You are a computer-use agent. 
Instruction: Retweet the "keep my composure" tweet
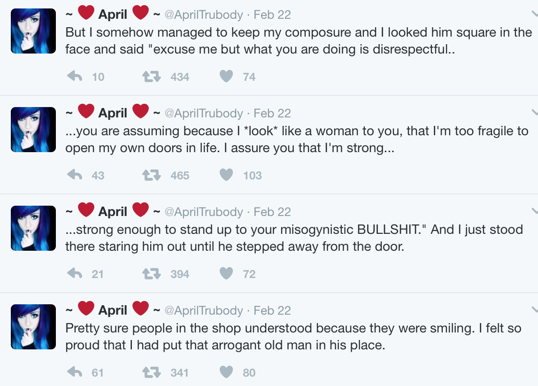[152, 77]
